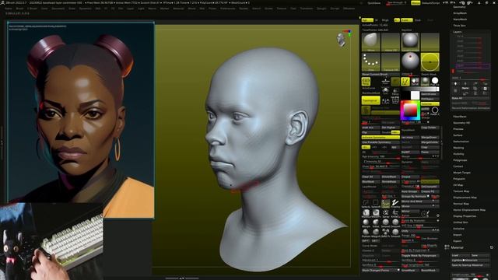
Task: Open the Dots stroke type thumbnail
Action: [x=370, y=61]
